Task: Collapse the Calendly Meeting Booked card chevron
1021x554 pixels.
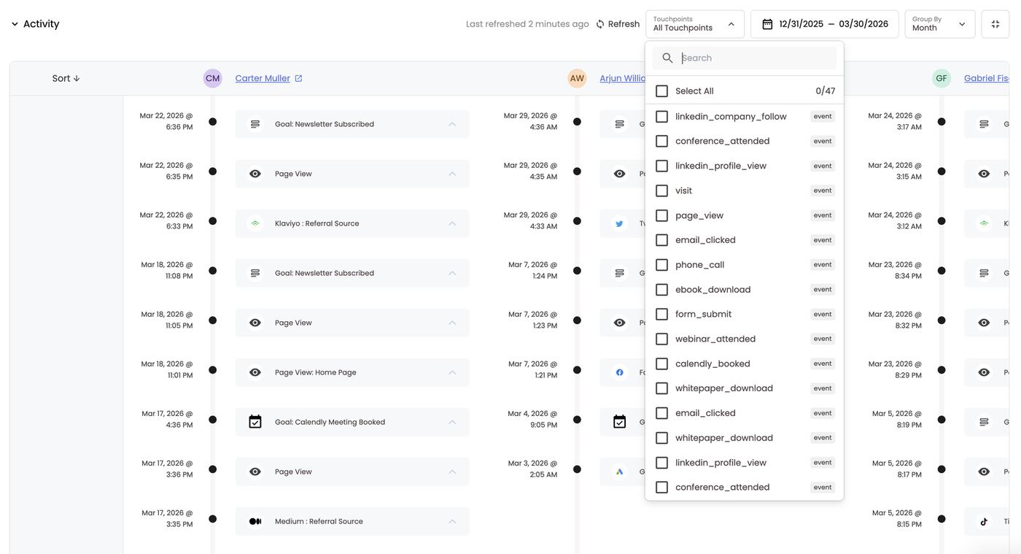Action: pos(452,422)
